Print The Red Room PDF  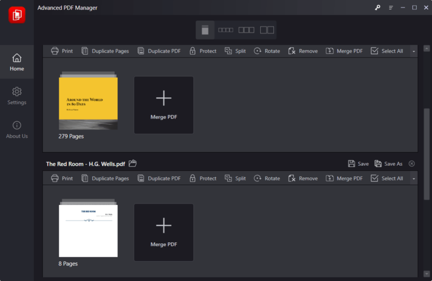click(62, 178)
